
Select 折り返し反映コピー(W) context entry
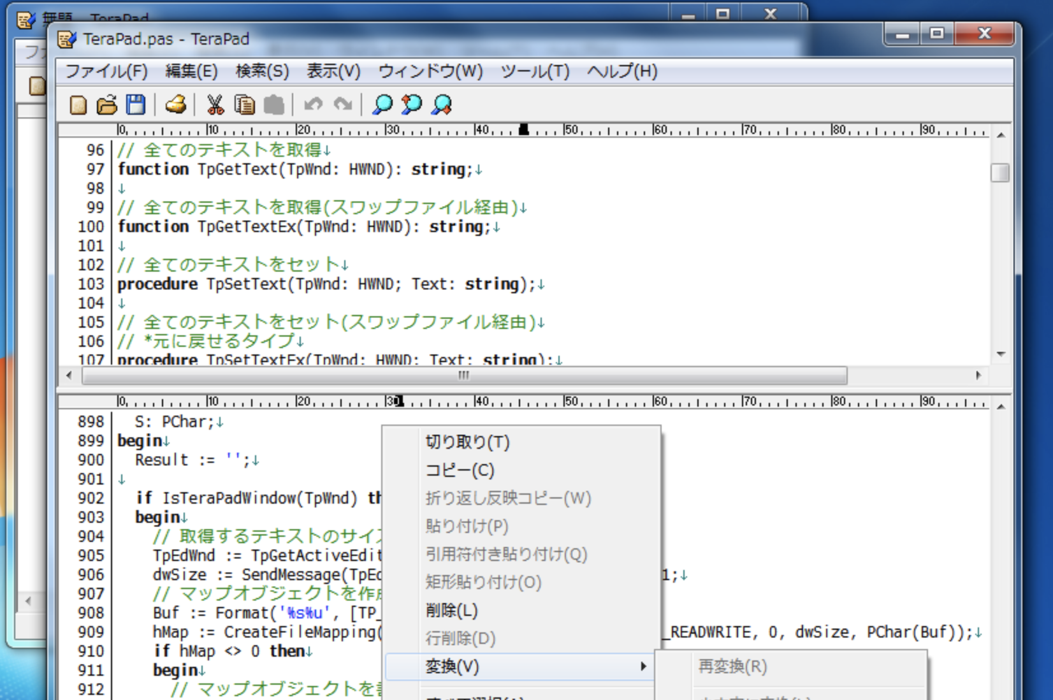[x=521, y=498]
